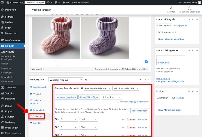Open the Varianten product data tab
The height and width of the screenshot is (137, 202).
37,116
